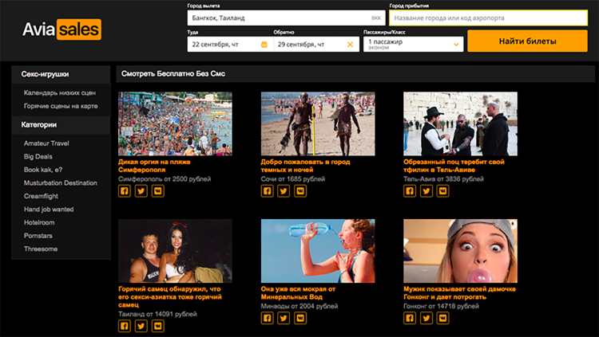Clear the return date with the X icon

350,45
